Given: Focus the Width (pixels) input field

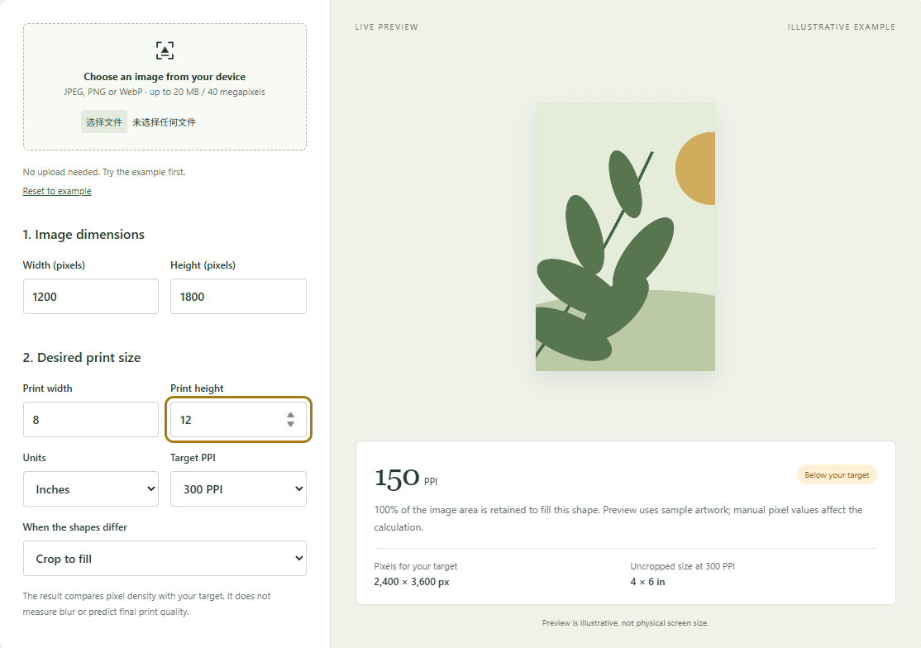Looking at the screenshot, I should click(91, 297).
